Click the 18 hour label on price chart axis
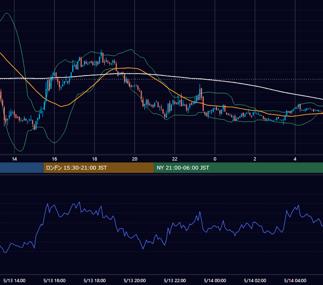The width and height of the screenshot is (323, 285). 95,159
